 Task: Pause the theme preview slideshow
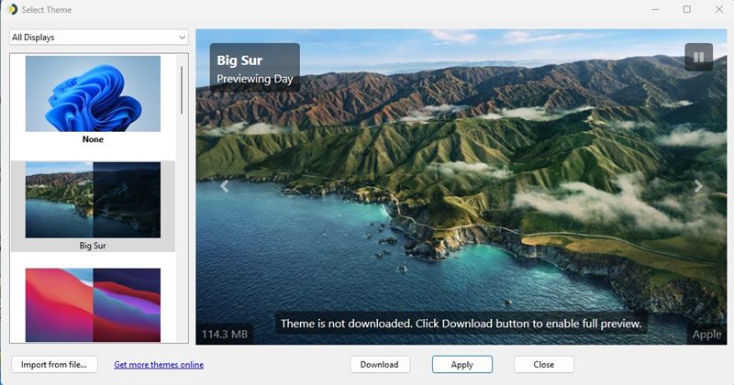(698, 57)
